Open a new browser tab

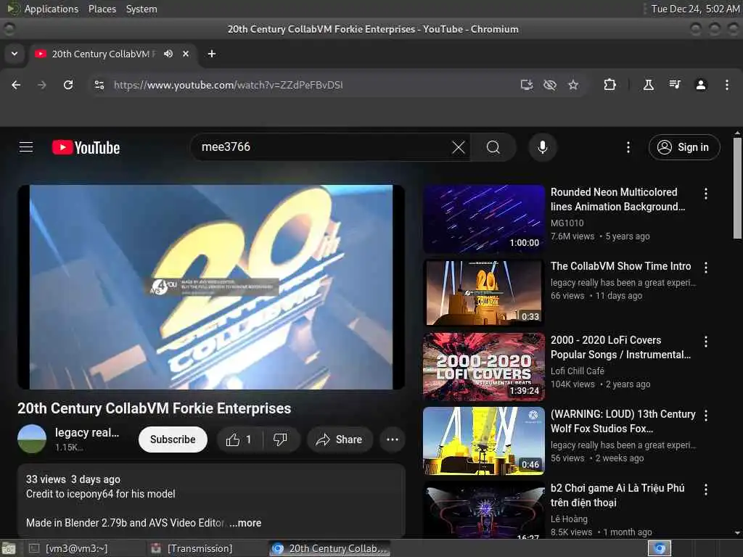click(212, 54)
